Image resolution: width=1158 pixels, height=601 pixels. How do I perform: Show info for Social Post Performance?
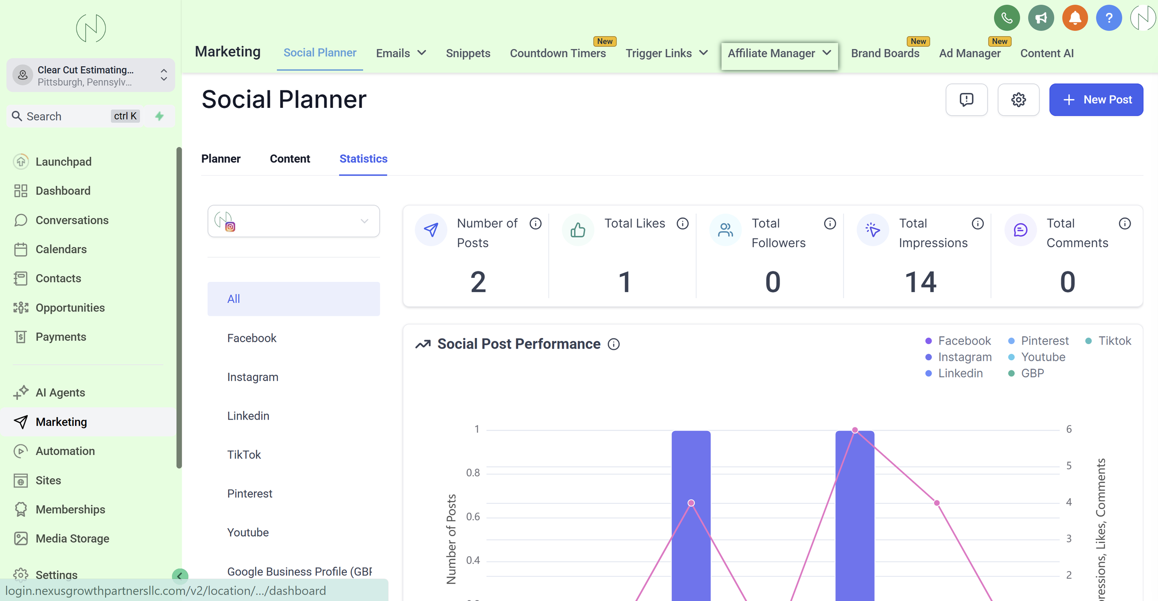(614, 344)
